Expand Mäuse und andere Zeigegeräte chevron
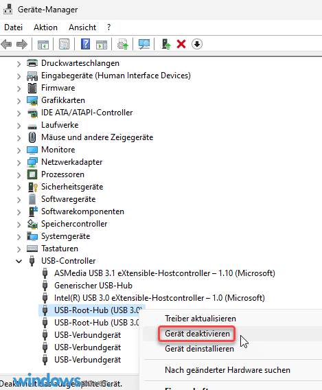 click(x=19, y=138)
